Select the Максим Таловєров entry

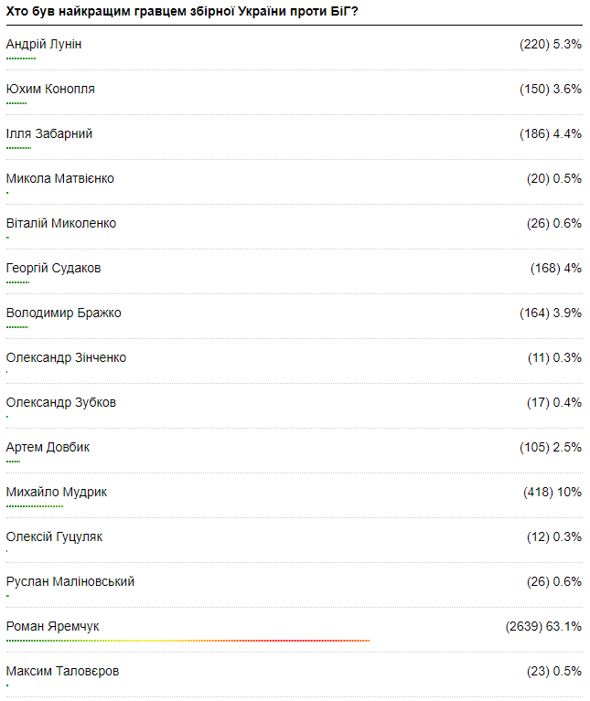[62, 671]
